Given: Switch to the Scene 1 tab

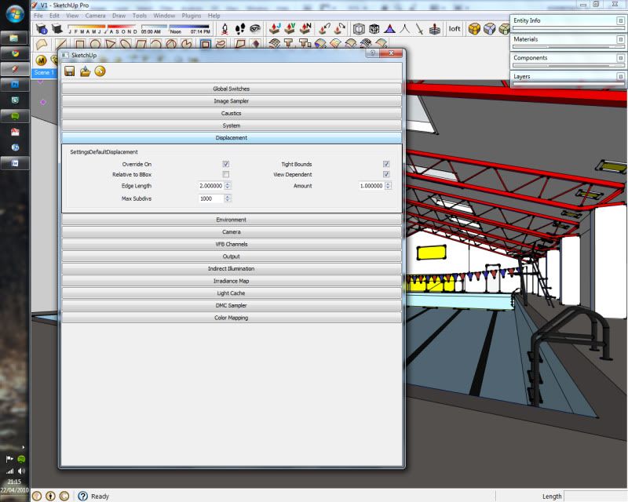Looking at the screenshot, I should point(44,72).
